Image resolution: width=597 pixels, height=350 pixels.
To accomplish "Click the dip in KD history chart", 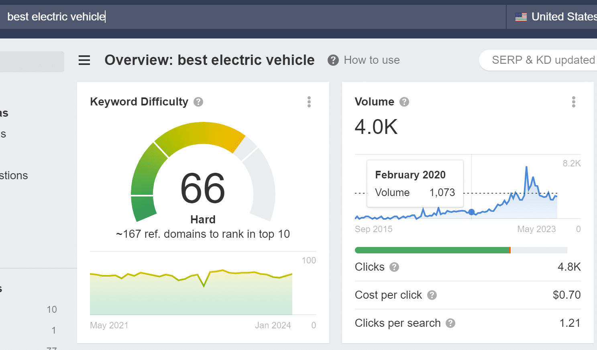I will coord(204,286).
